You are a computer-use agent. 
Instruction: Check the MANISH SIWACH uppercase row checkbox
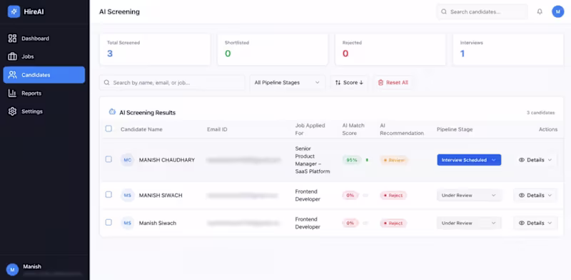108,195
